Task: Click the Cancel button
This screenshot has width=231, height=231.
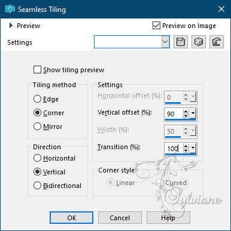Action: (x=120, y=218)
